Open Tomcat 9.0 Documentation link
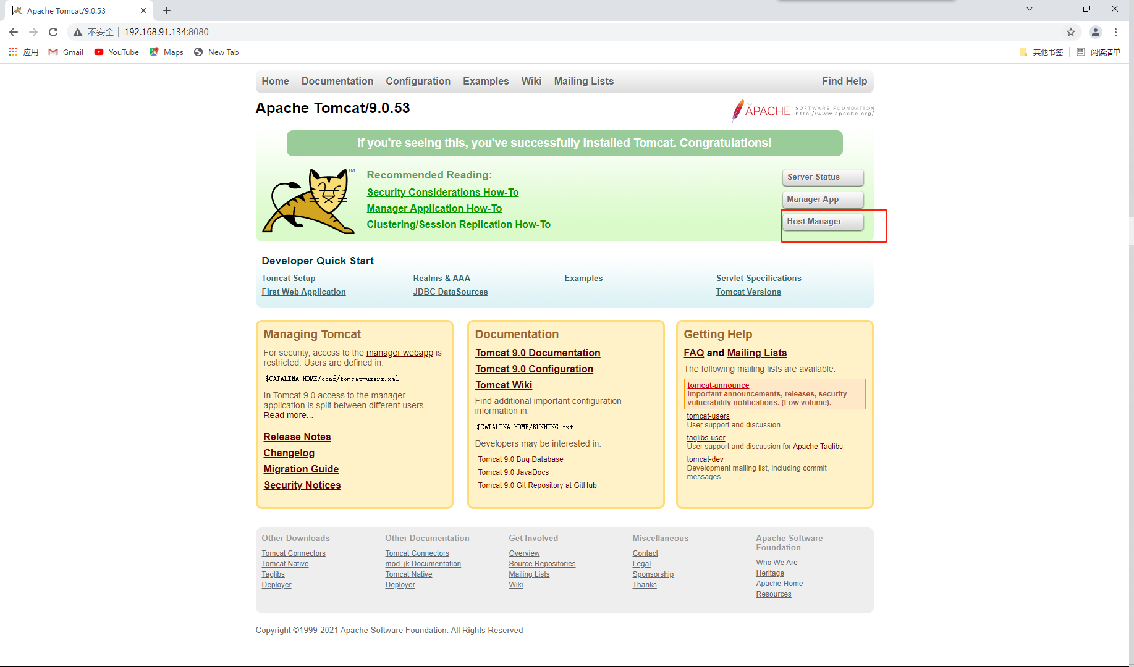 pos(538,353)
